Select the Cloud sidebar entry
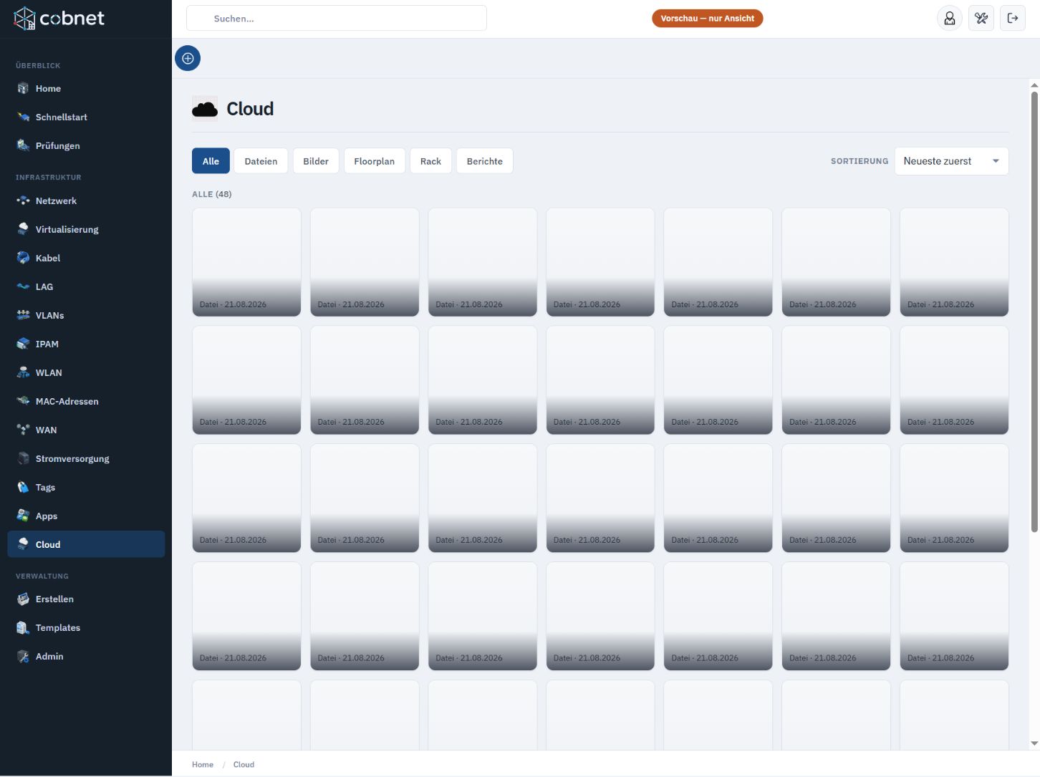 (86, 544)
